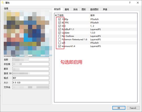Viewport: 142px width, 112px height.
Task: Check the wifi patch checkbox
Action: tap(59, 43)
